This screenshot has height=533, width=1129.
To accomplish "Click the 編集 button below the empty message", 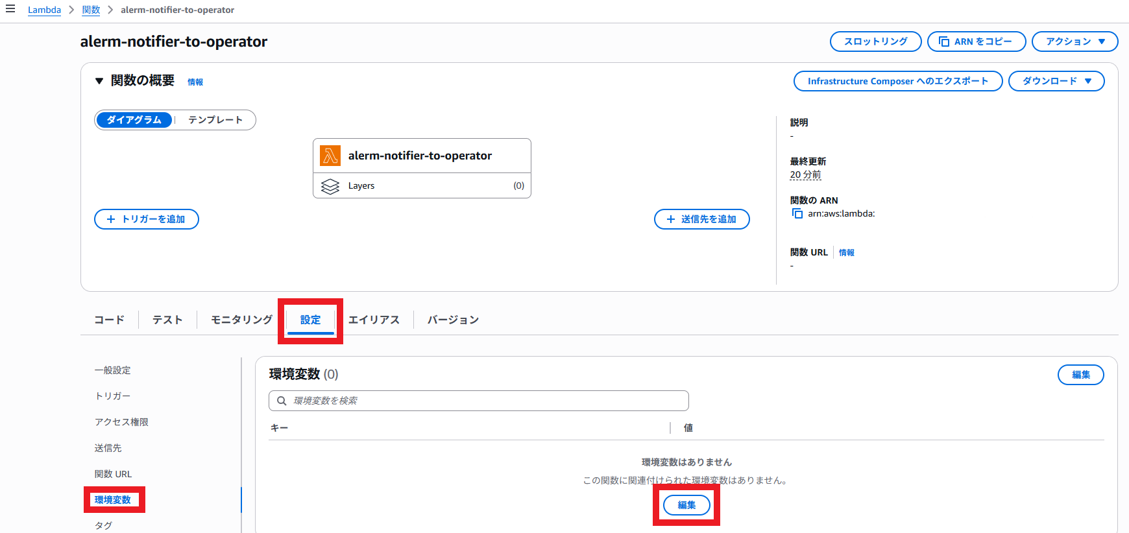I will click(686, 505).
